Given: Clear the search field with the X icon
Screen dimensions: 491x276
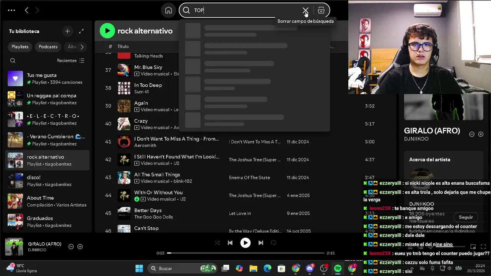Looking at the screenshot, I should [x=305, y=10].
